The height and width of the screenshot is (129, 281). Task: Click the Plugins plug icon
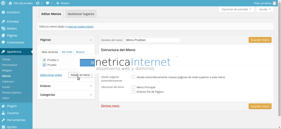[3, 106]
